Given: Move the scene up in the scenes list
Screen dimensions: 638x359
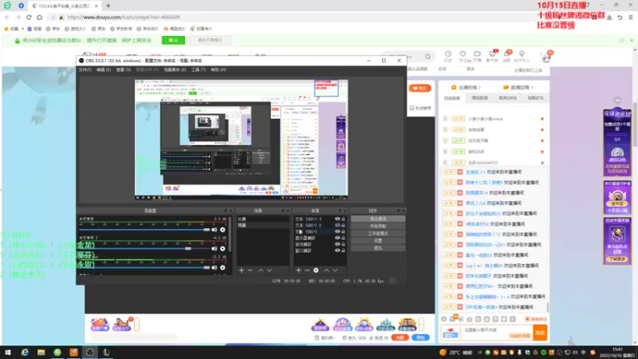Looking at the screenshot, I should (261, 270).
